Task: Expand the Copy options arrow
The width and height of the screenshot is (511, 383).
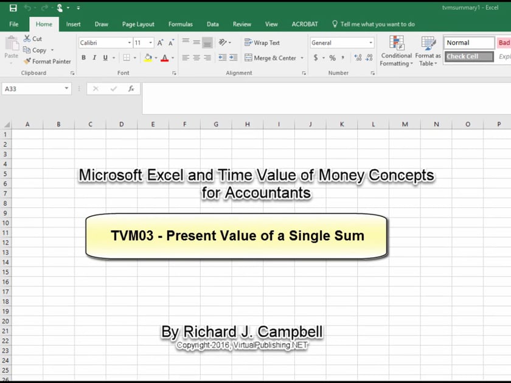Action: point(52,50)
